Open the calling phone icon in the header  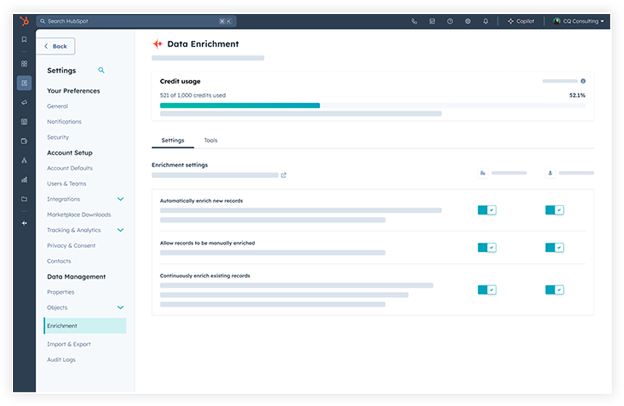pos(414,21)
